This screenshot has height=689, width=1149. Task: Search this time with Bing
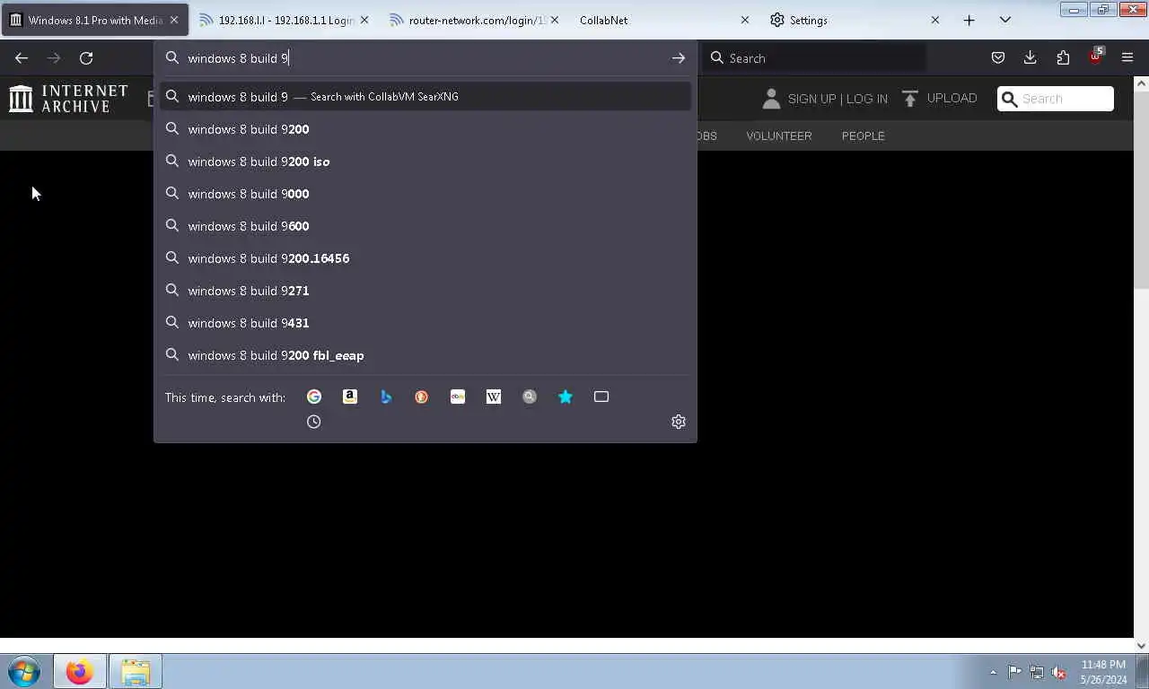point(386,397)
